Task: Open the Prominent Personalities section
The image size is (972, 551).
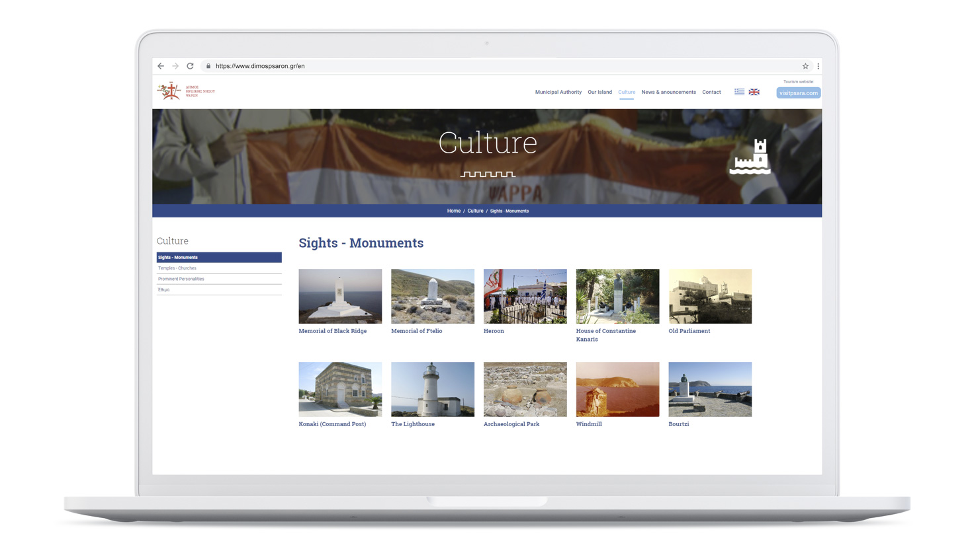Action: pyautogui.click(x=181, y=278)
